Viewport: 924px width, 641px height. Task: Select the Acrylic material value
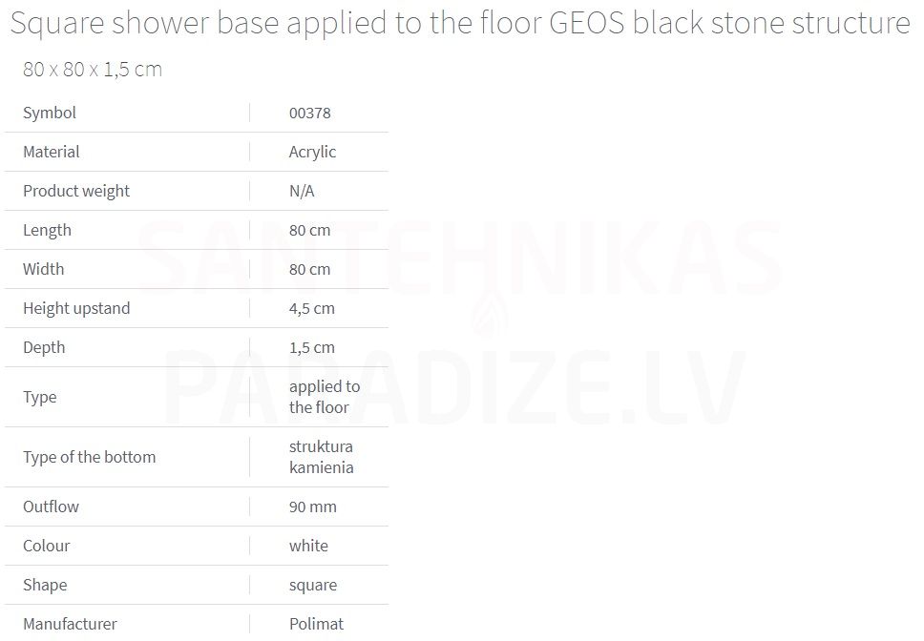pyautogui.click(x=312, y=152)
